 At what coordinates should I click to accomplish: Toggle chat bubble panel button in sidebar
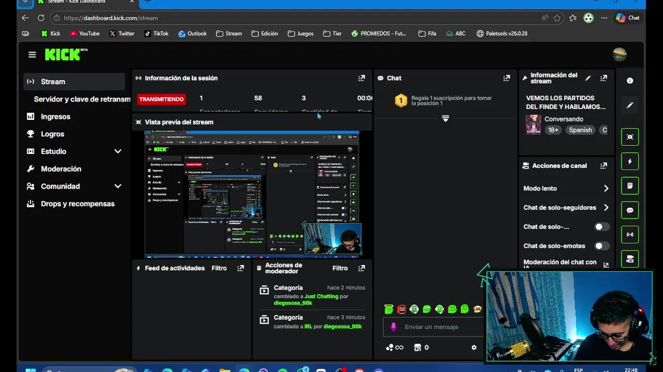tap(630, 210)
